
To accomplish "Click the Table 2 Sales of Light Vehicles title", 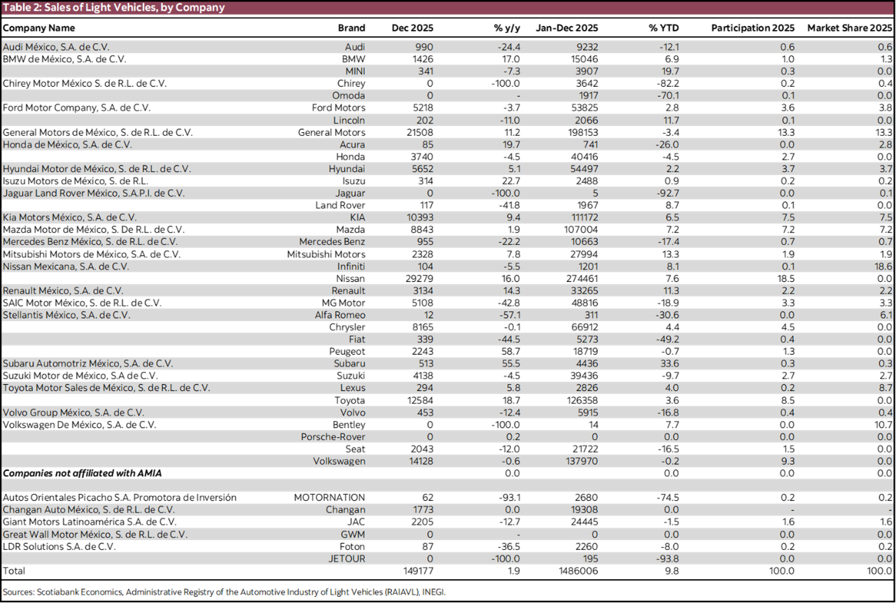I will pyautogui.click(x=113, y=8).
